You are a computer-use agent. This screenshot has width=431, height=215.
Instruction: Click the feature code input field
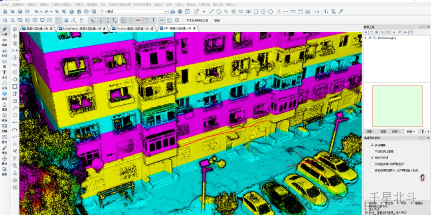(x=132, y=12)
